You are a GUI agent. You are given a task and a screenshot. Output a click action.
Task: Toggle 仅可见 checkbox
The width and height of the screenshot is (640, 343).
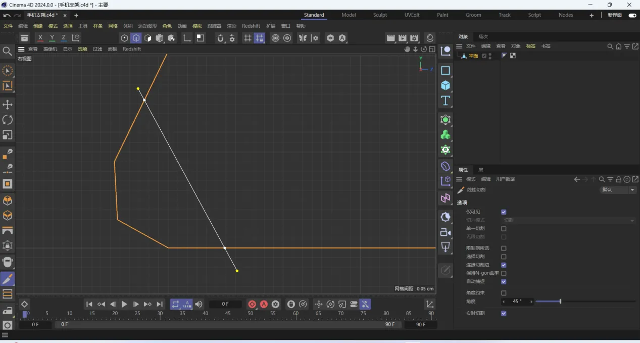pyautogui.click(x=504, y=212)
